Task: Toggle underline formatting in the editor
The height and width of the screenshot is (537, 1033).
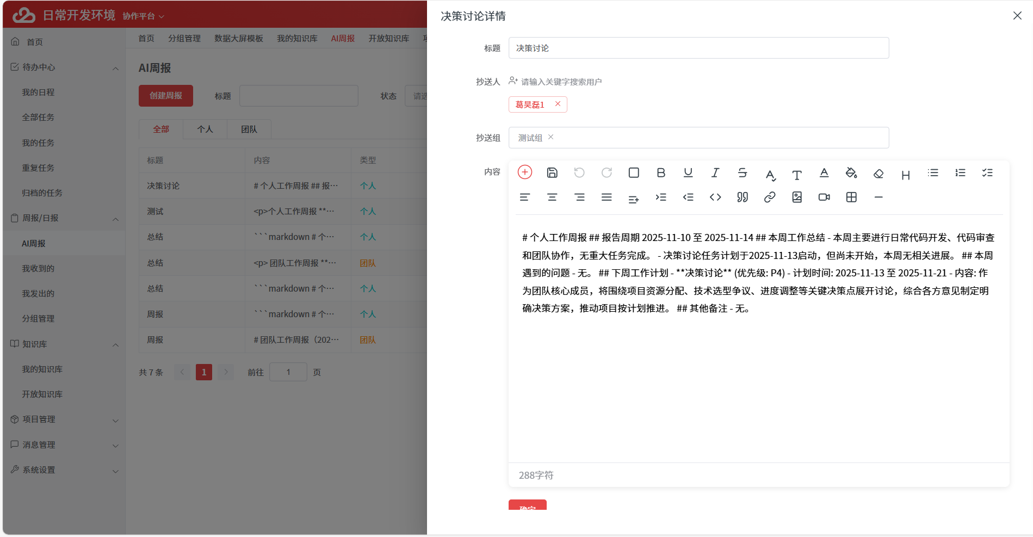Action: pos(688,172)
